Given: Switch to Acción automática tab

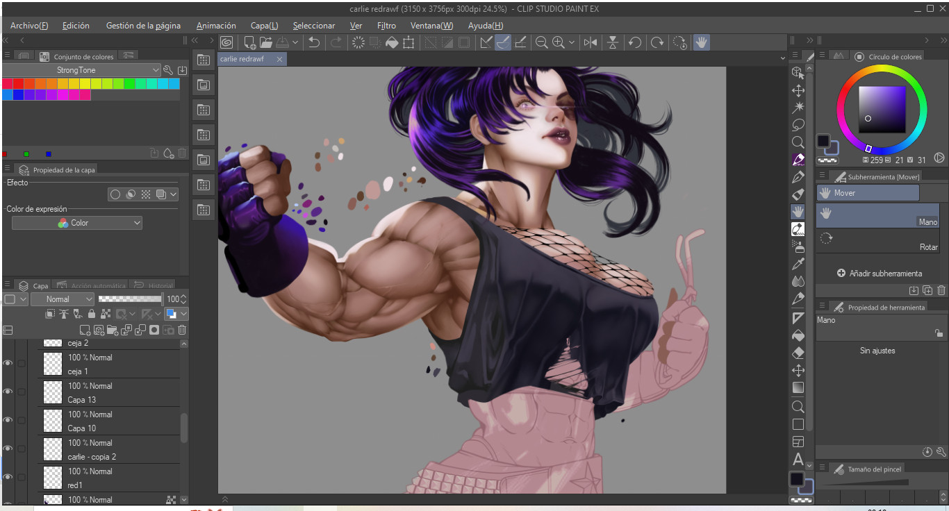Looking at the screenshot, I should coord(92,285).
